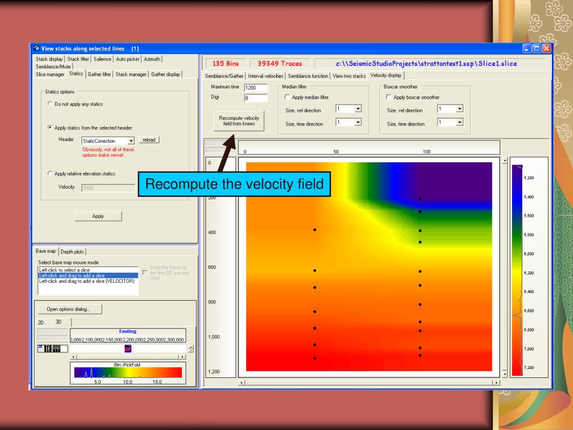Click base map scrollbar left arrow
Screen dimensions: 573x430
(x=73, y=357)
